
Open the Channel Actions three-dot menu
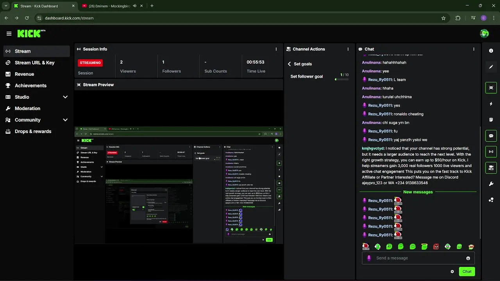point(348,49)
